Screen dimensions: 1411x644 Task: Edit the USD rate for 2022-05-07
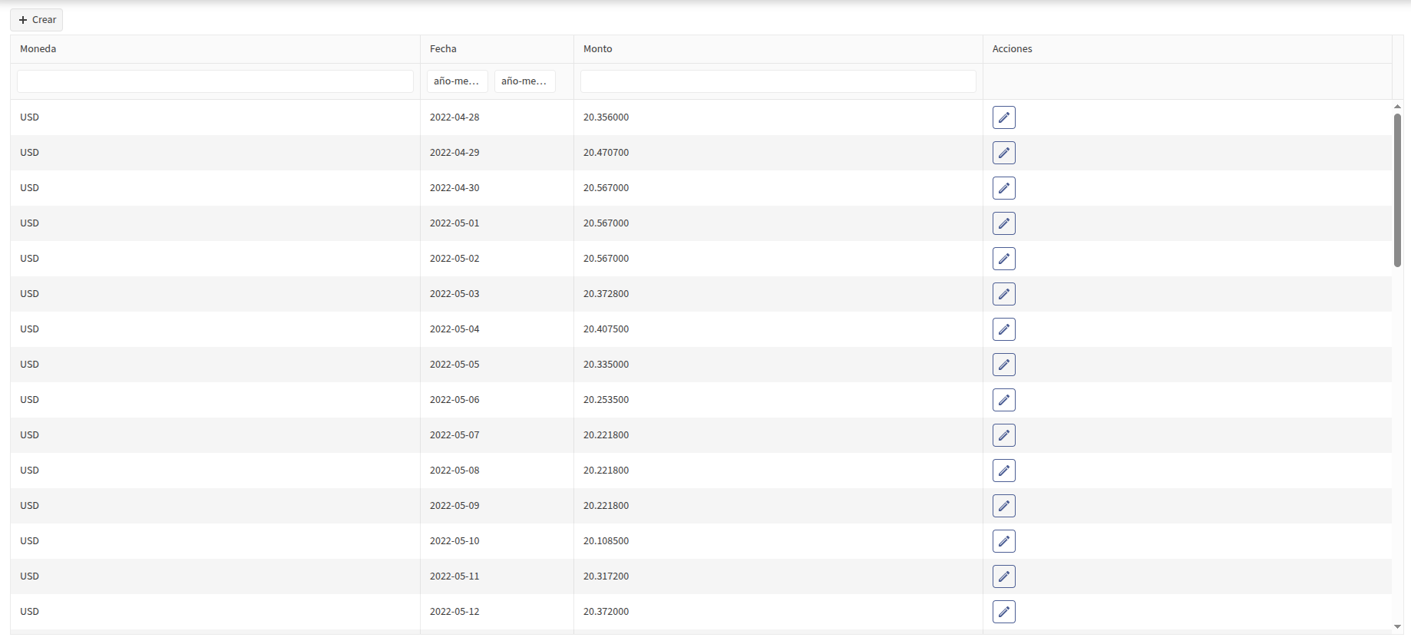(1003, 435)
